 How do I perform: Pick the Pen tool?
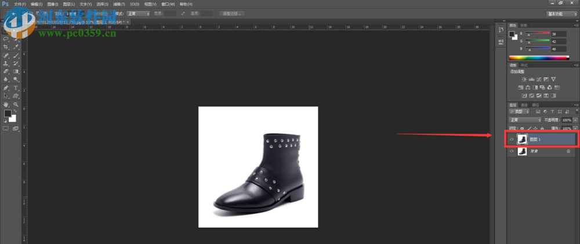pyautogui.click(x=6, y=88)
